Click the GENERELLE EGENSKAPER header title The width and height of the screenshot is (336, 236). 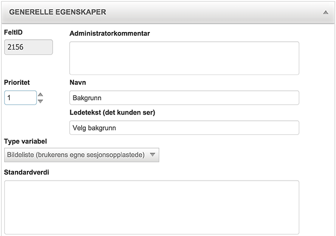57,12
